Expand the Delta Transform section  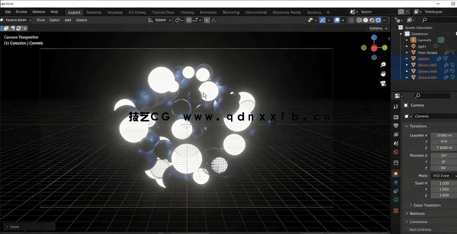pos(424,205)
